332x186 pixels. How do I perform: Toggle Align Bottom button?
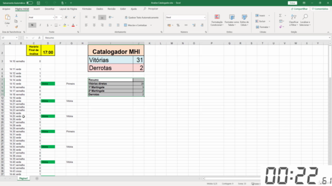pyautogui.click(x=102, y=18)
